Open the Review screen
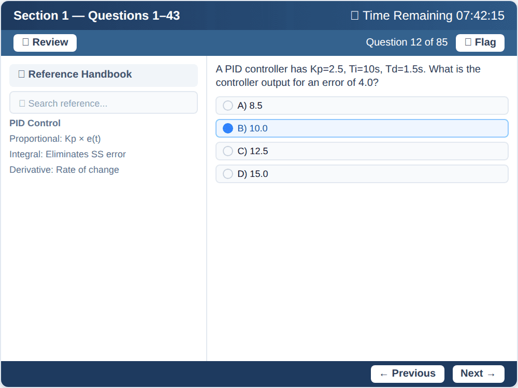 [45, 42]
